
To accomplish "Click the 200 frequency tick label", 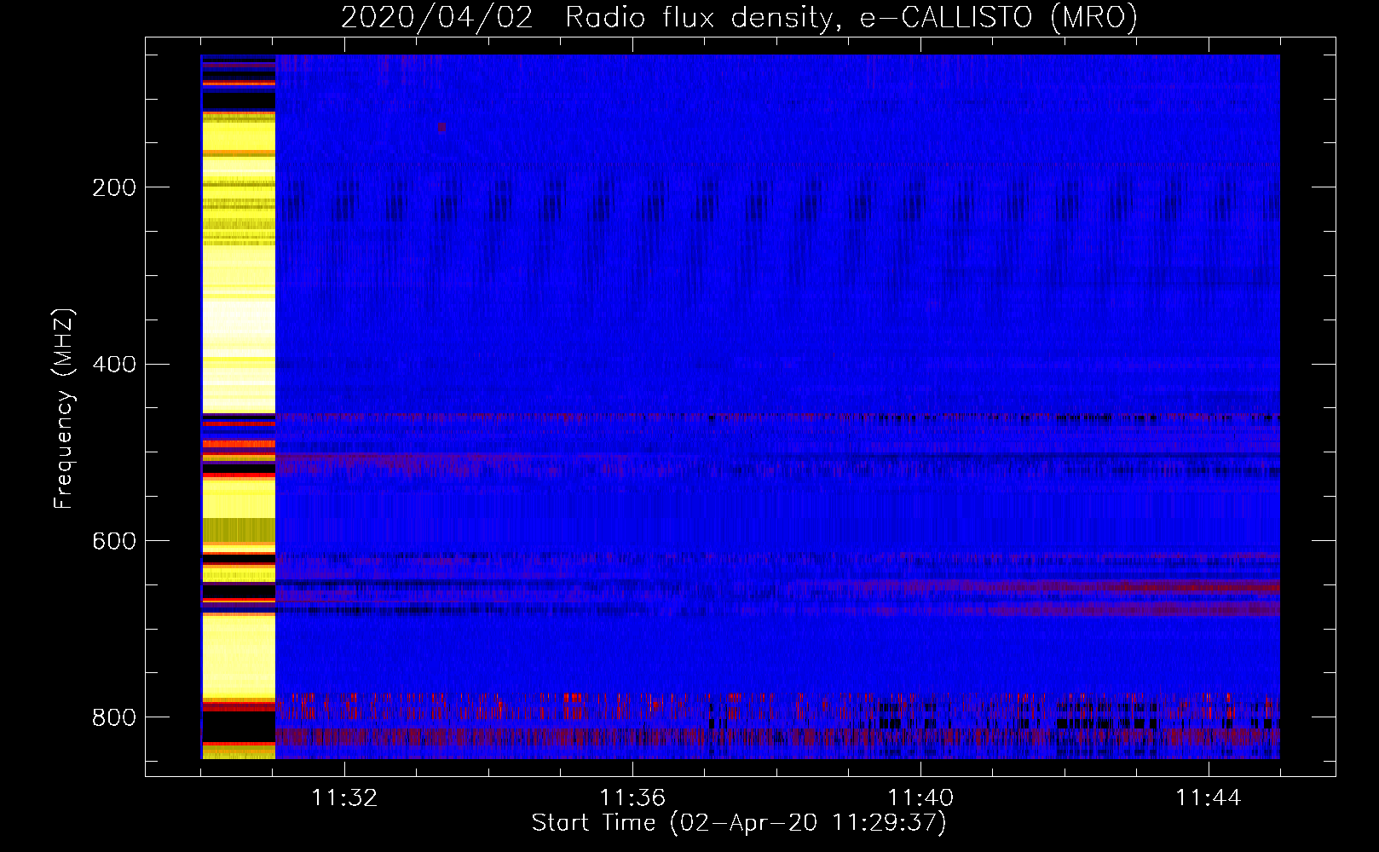I will tap(114, 187).
